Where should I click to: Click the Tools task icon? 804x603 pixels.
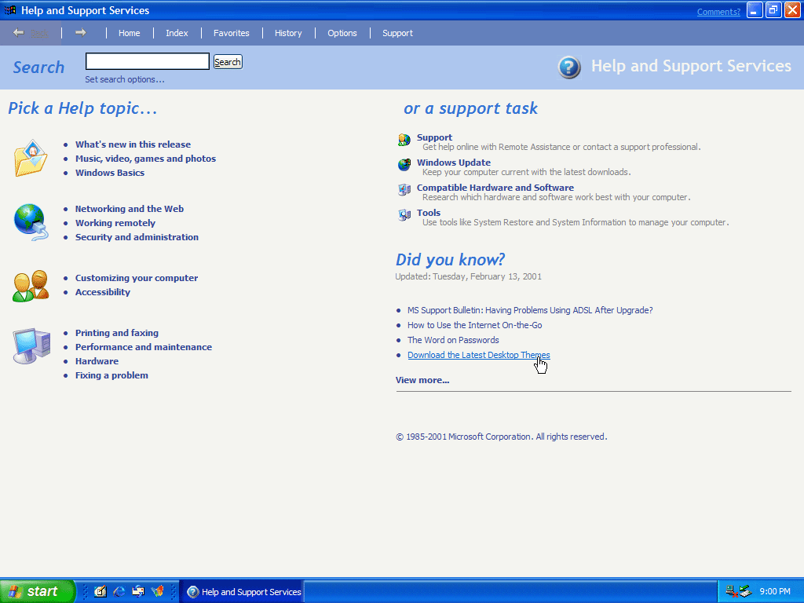coord(404,215)
